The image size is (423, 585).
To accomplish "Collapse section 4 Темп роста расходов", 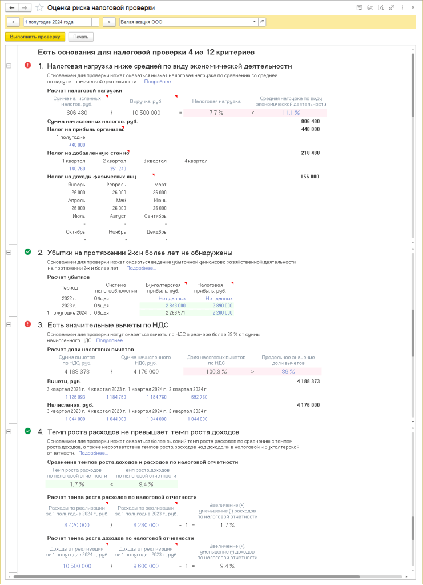I will point(9,431).
